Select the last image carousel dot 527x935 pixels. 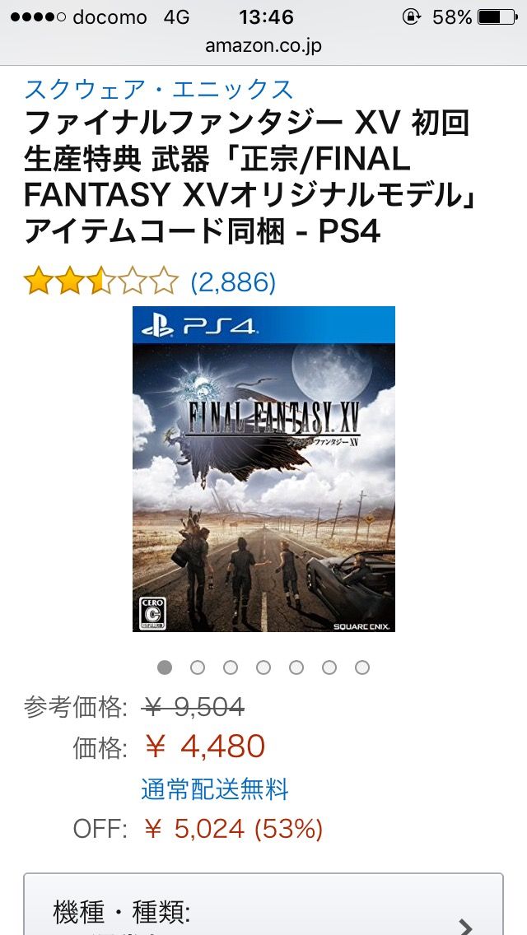[361, 668]
